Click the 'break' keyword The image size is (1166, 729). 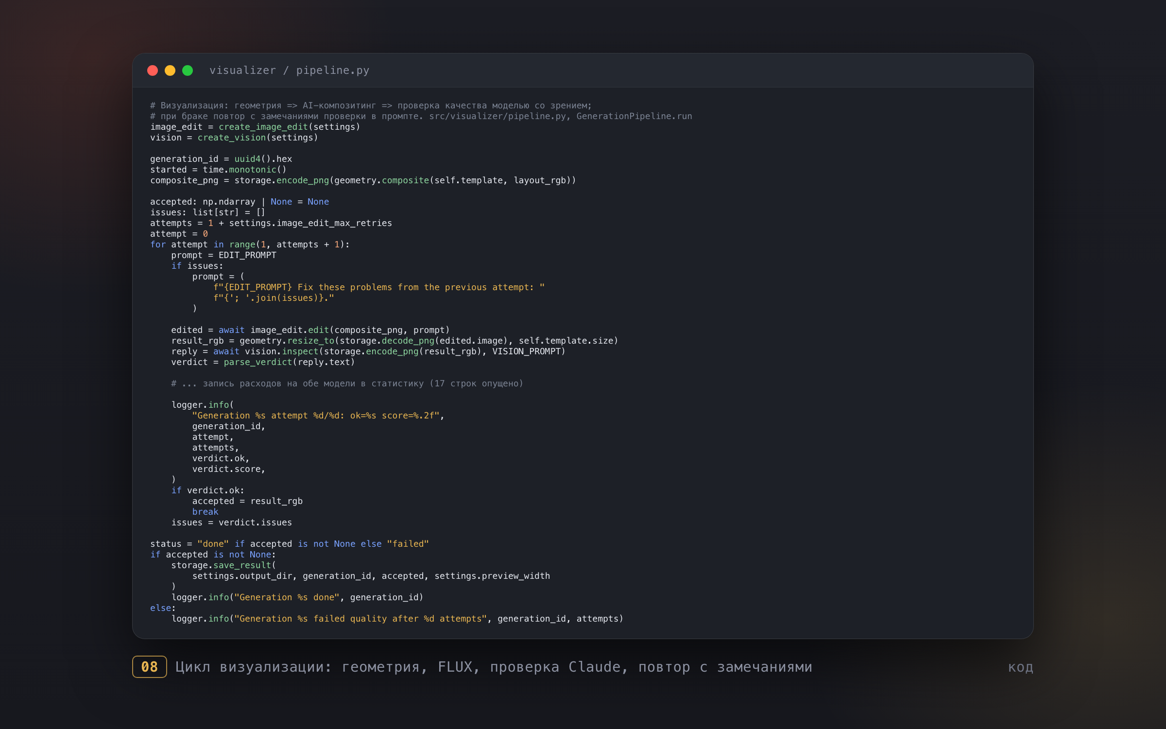coord(205,512)
